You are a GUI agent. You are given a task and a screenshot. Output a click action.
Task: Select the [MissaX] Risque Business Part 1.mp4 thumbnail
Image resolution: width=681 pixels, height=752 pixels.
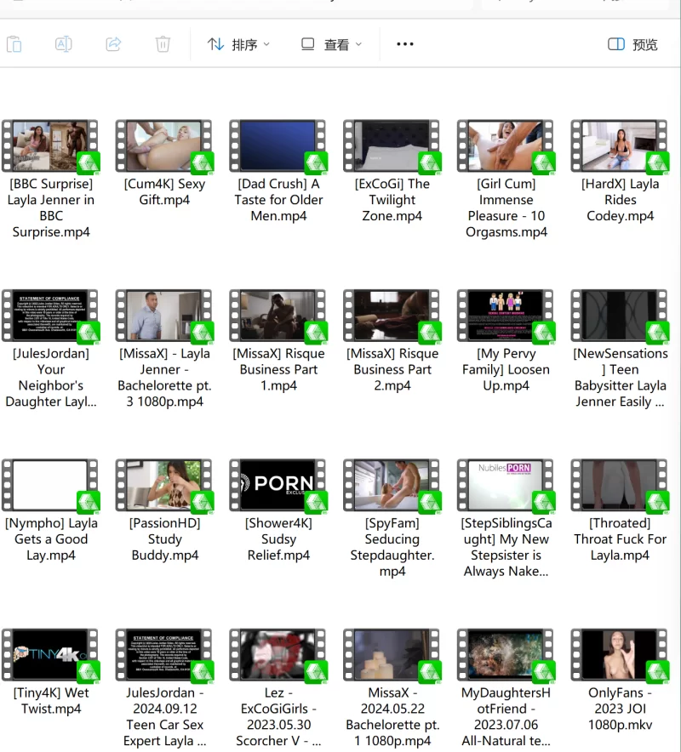point(278,316)
